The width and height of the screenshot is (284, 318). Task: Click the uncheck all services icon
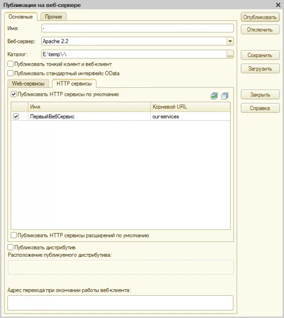[225, 96]
